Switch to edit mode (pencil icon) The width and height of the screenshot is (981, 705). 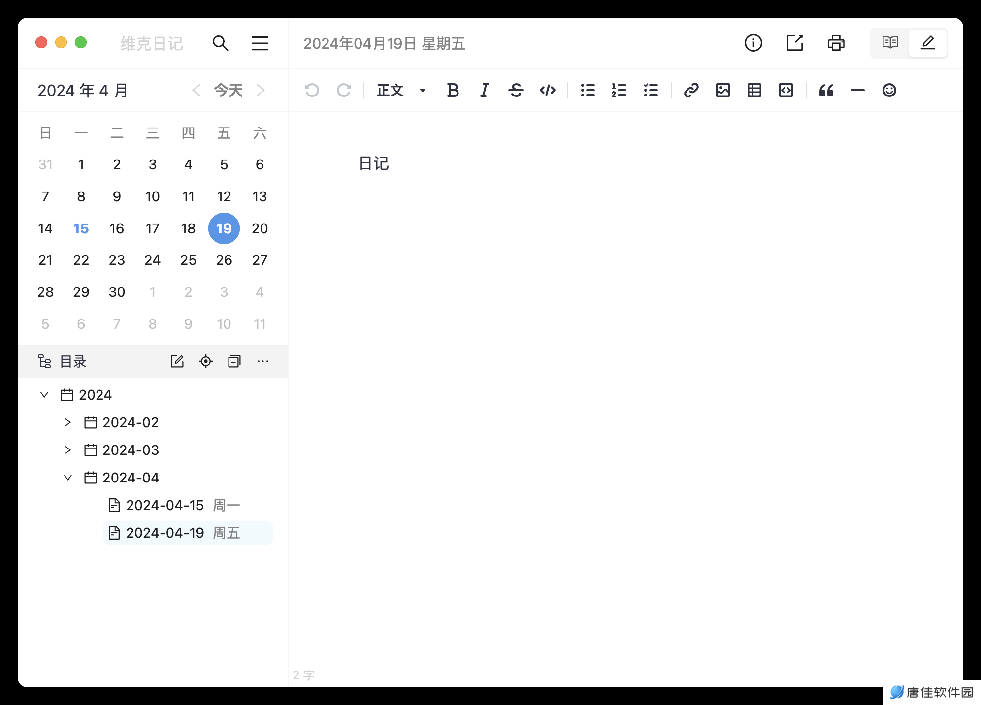coord(928,43)
